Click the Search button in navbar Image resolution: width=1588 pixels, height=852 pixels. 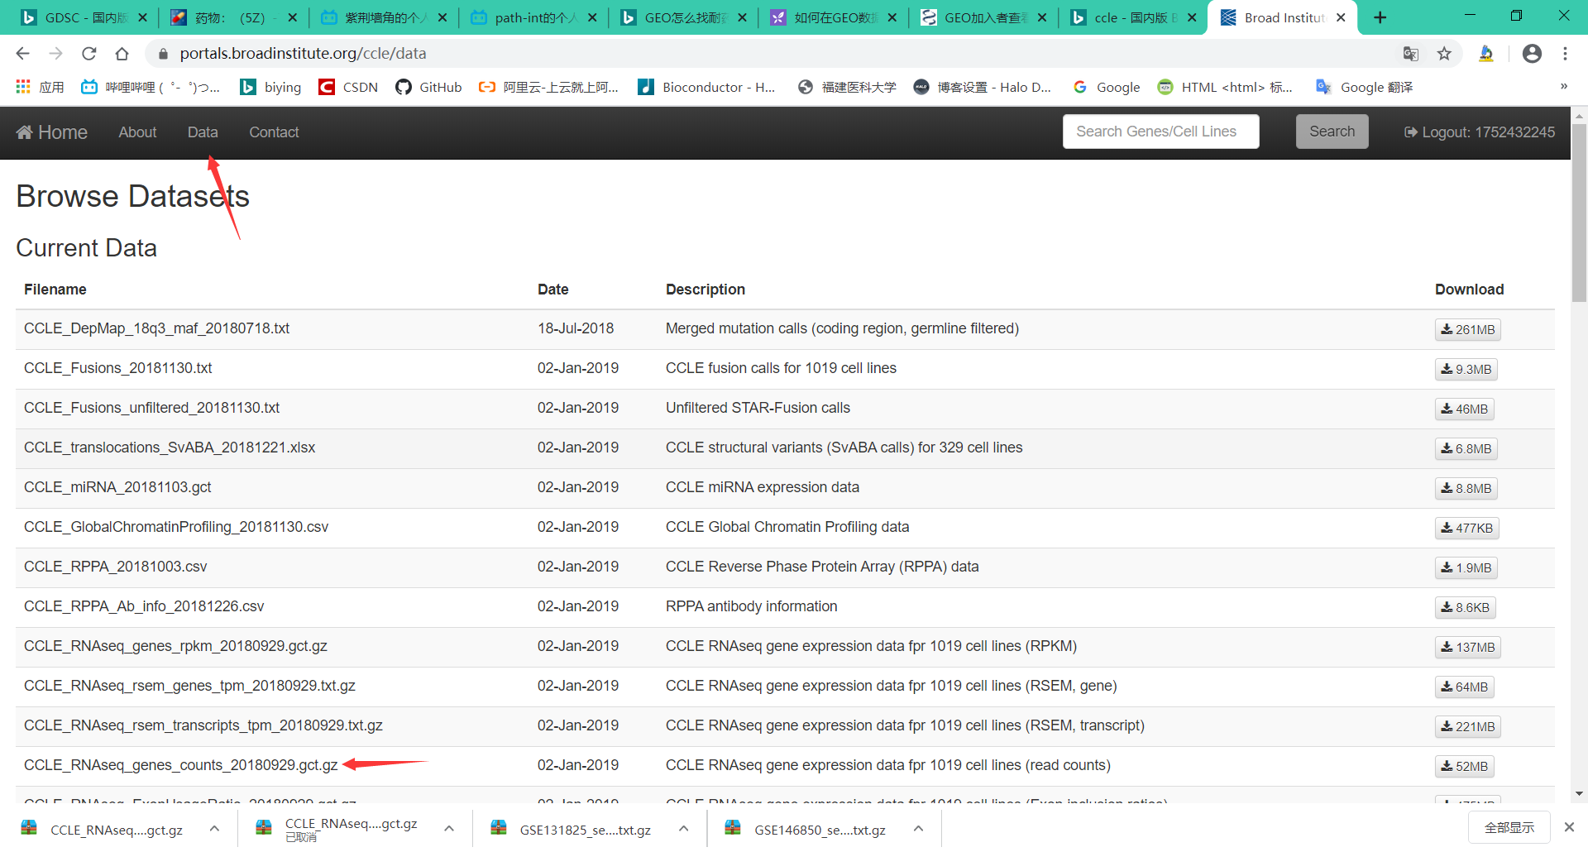1332,132
